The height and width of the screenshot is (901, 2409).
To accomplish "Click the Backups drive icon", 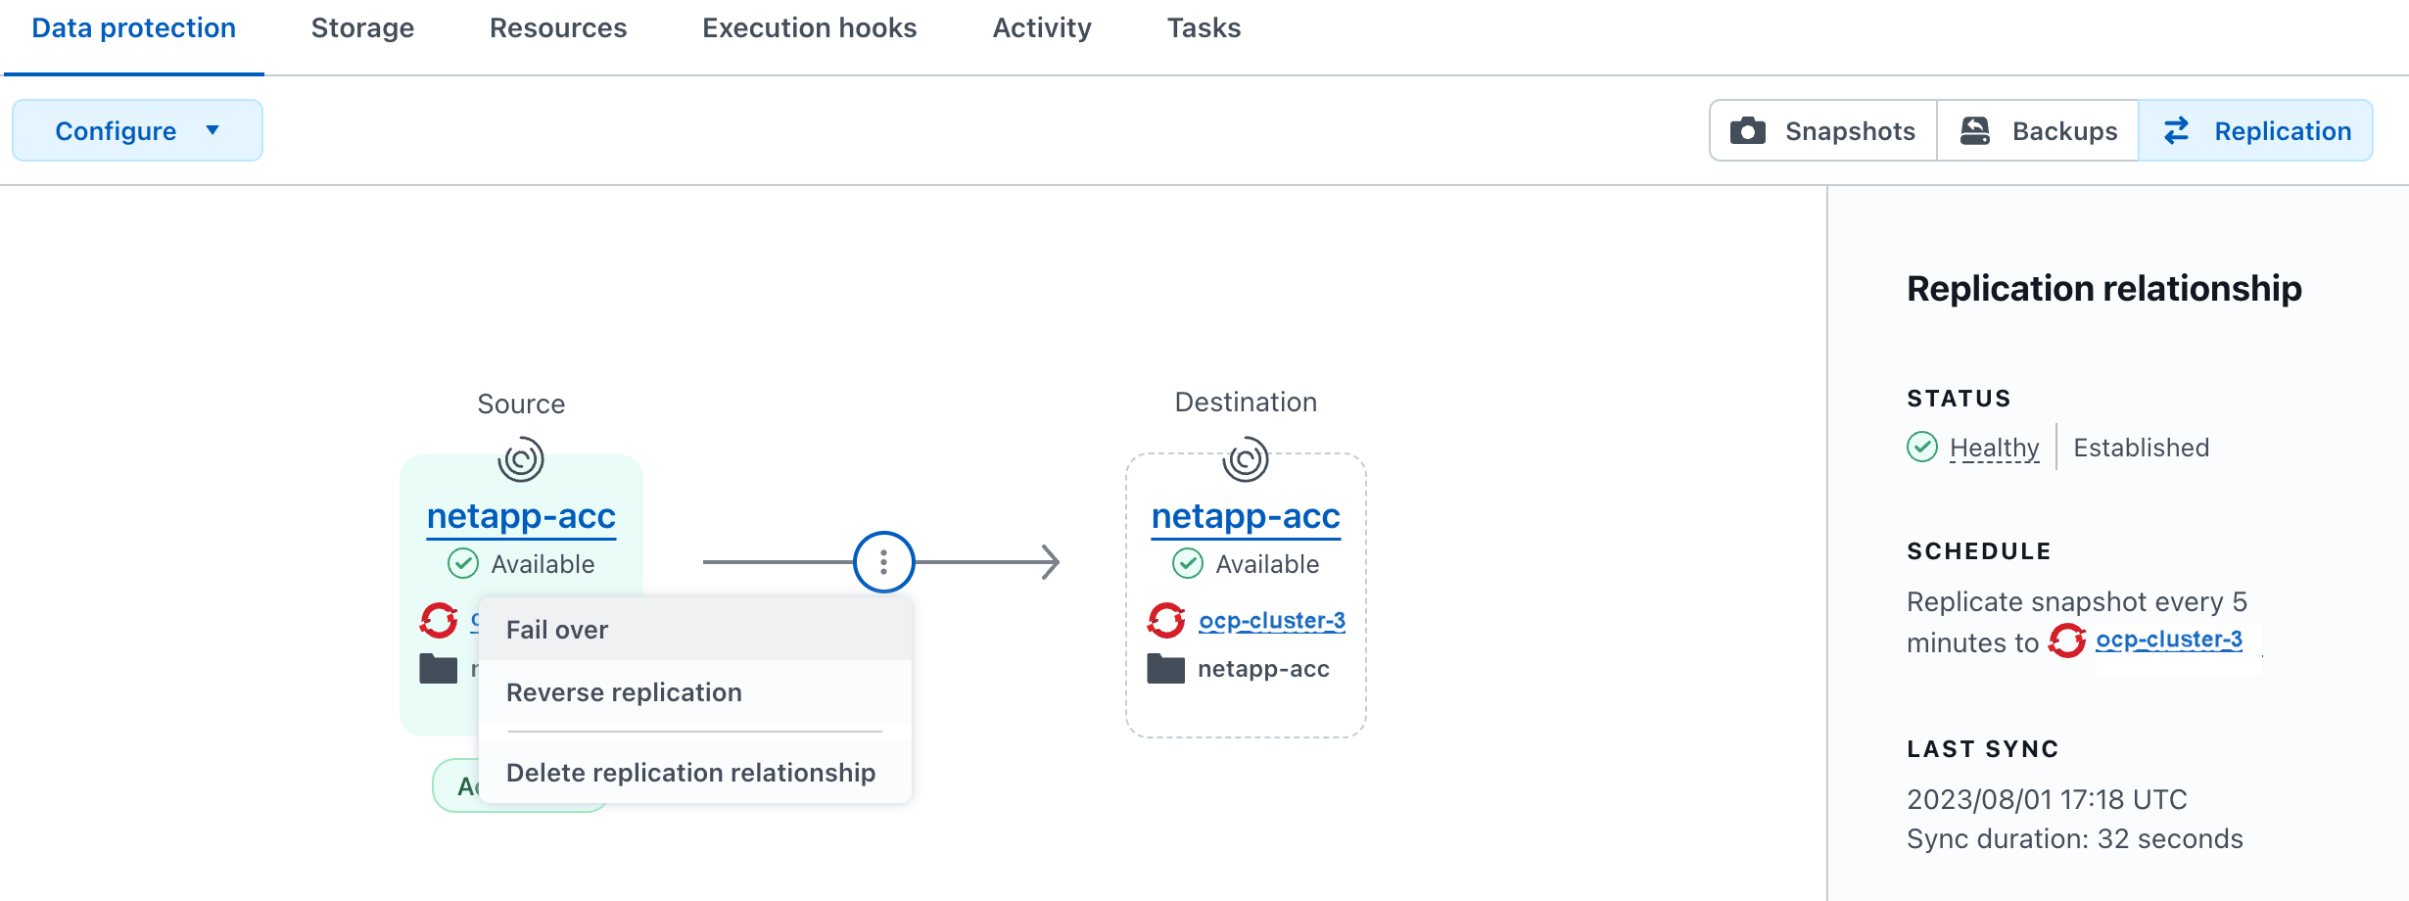I will click(1974, 131).
